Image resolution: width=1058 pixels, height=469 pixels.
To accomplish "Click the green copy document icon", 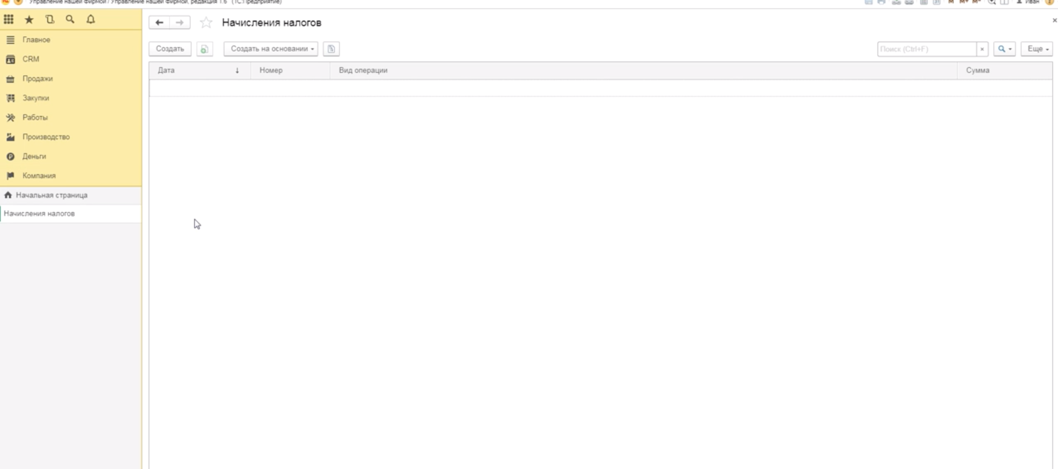I will 204,49.
